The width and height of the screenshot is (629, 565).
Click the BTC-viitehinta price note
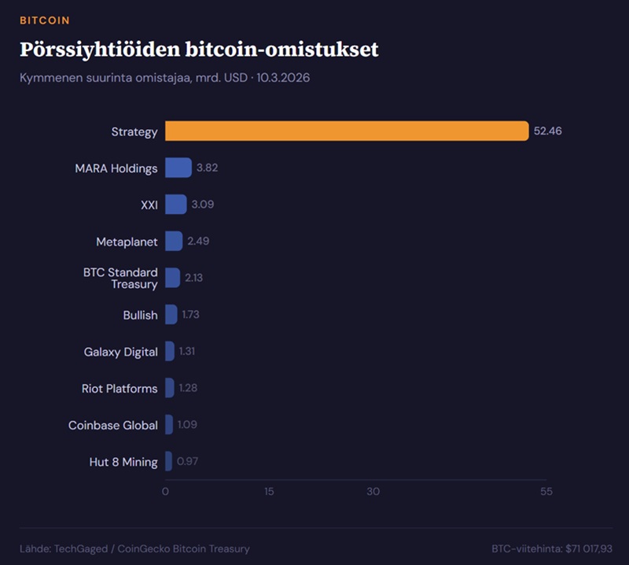551,548
